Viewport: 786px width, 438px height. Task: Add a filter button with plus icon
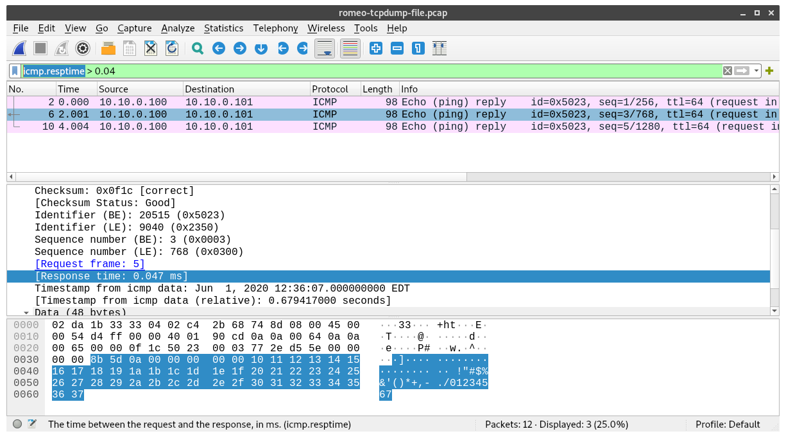tap(769, 71)
